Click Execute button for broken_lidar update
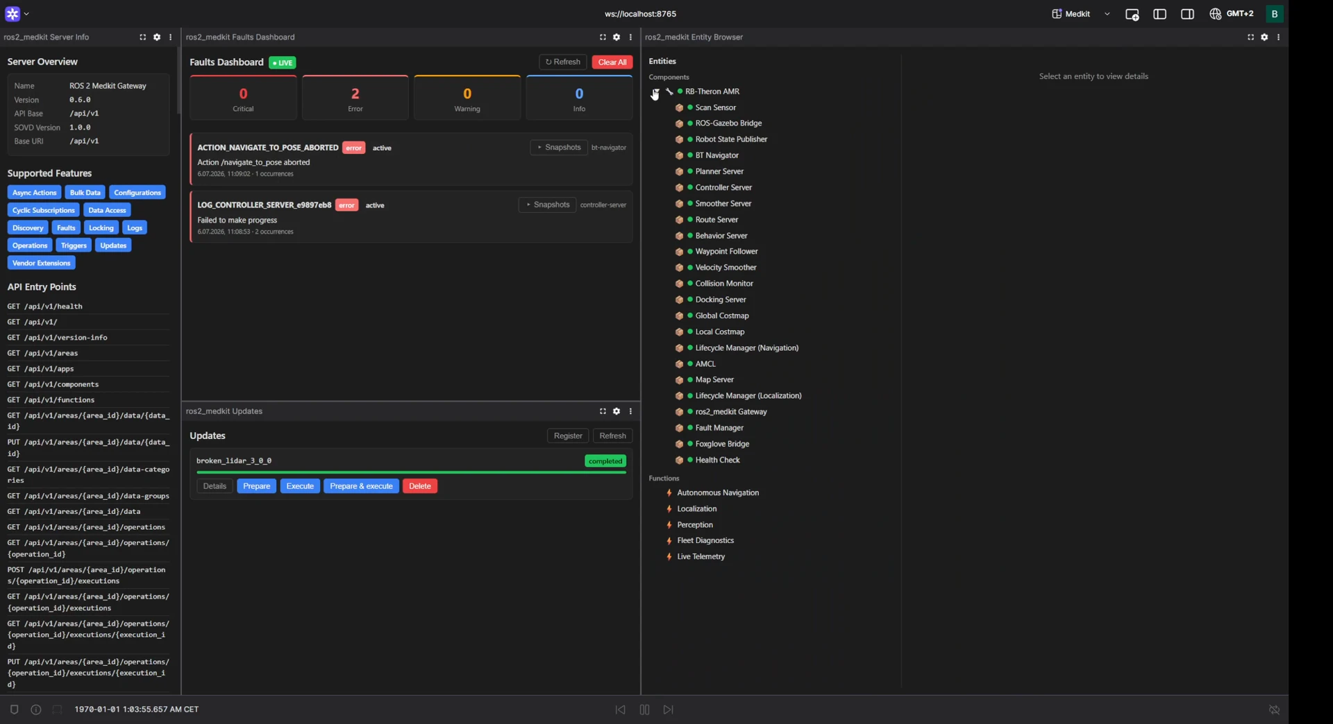This screenshot has width=1333, height=724. 300,487
